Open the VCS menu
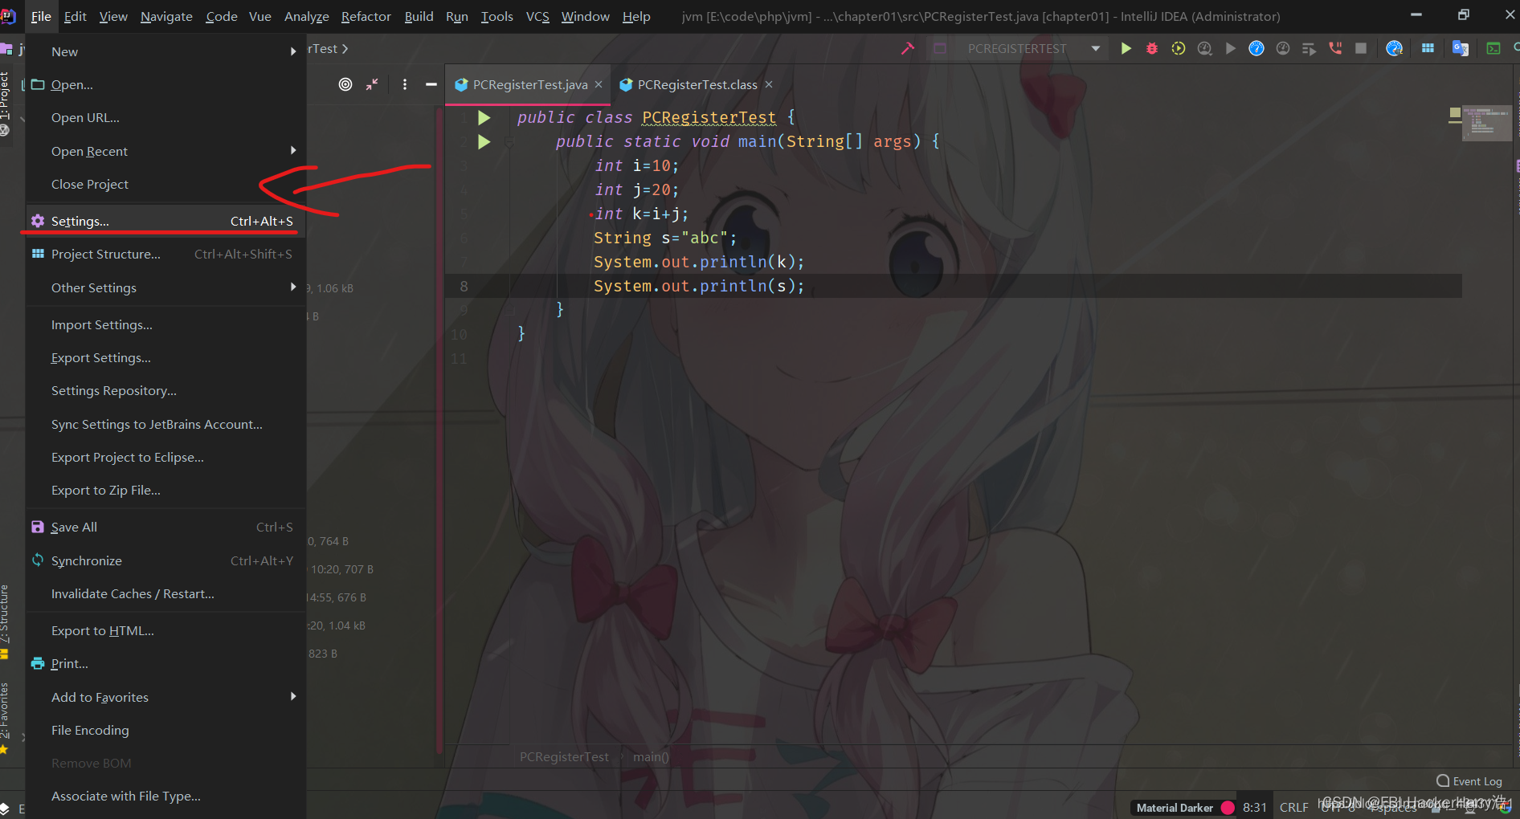The image size is (1520, 819). click(537, 16)
